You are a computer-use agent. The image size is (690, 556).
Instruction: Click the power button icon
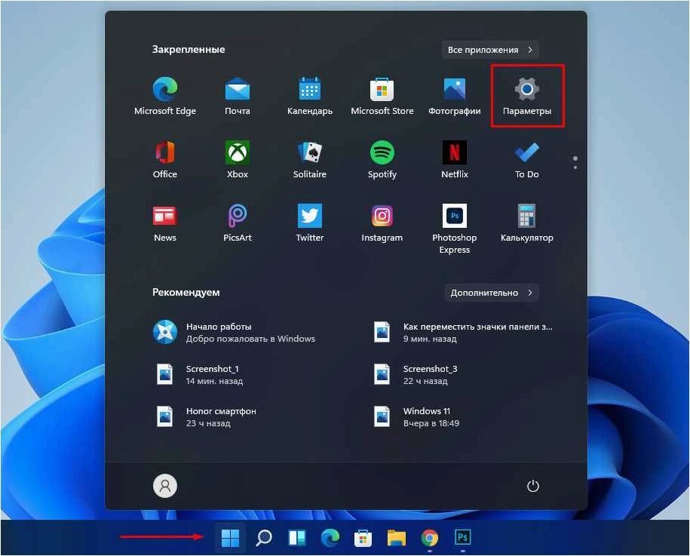[x=533, y=486]
